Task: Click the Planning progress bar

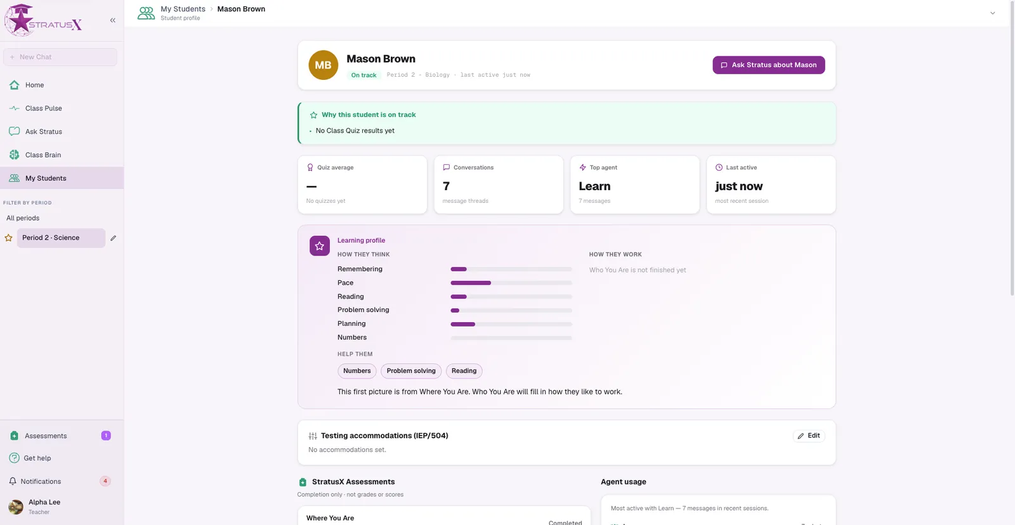Action: [511, 324]
